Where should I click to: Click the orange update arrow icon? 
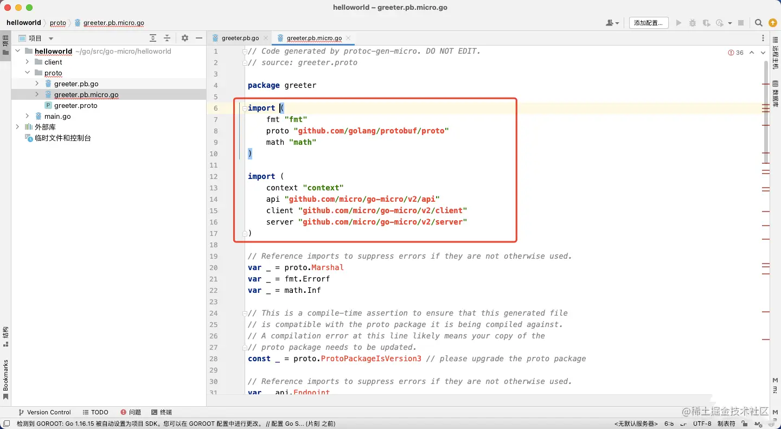[x=773, y=23]
